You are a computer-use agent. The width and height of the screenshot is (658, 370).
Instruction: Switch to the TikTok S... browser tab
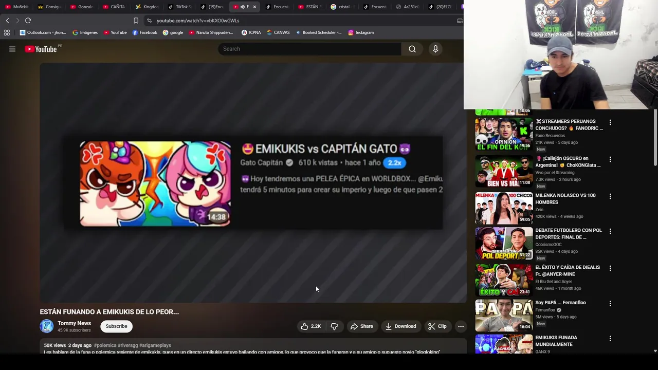click(x=179, y=7)
